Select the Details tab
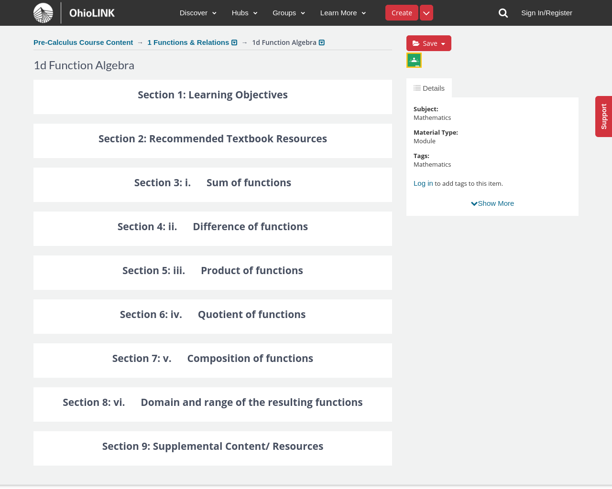The image size is (612, 489). click(429, 88)
